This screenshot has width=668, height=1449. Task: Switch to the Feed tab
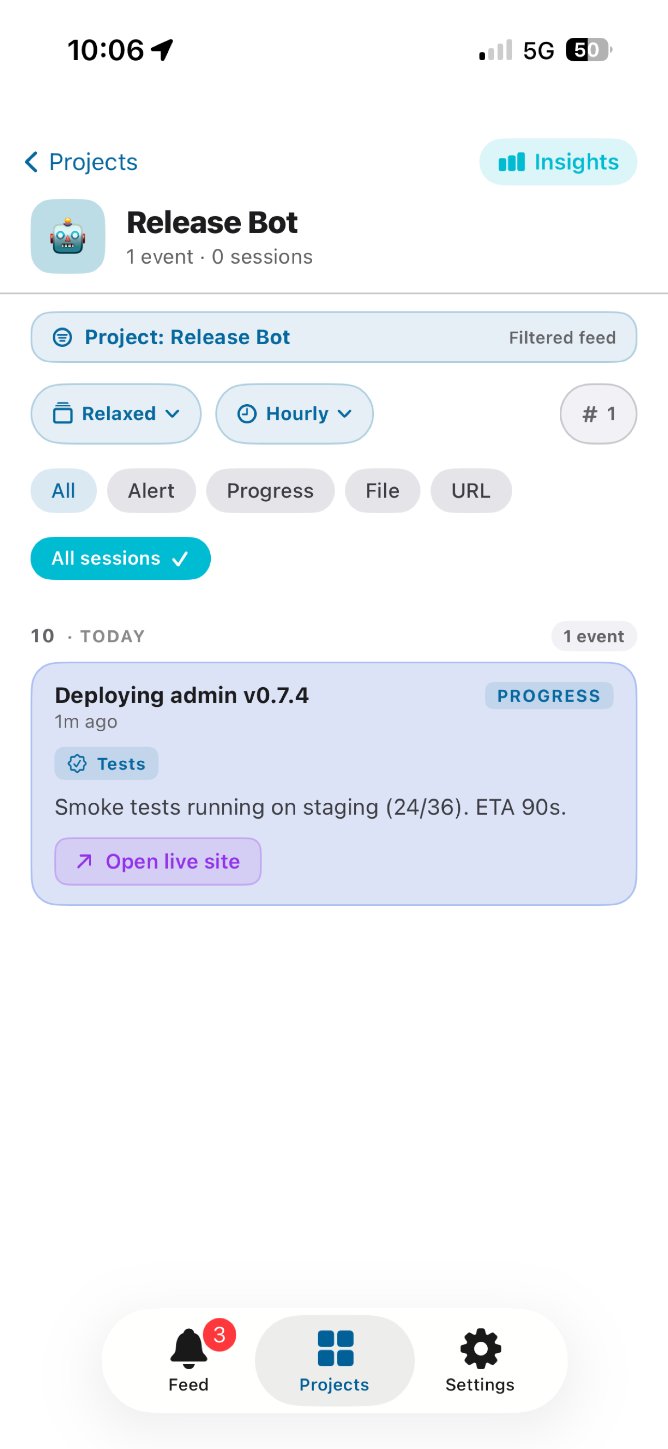(x=188, y=1360)
